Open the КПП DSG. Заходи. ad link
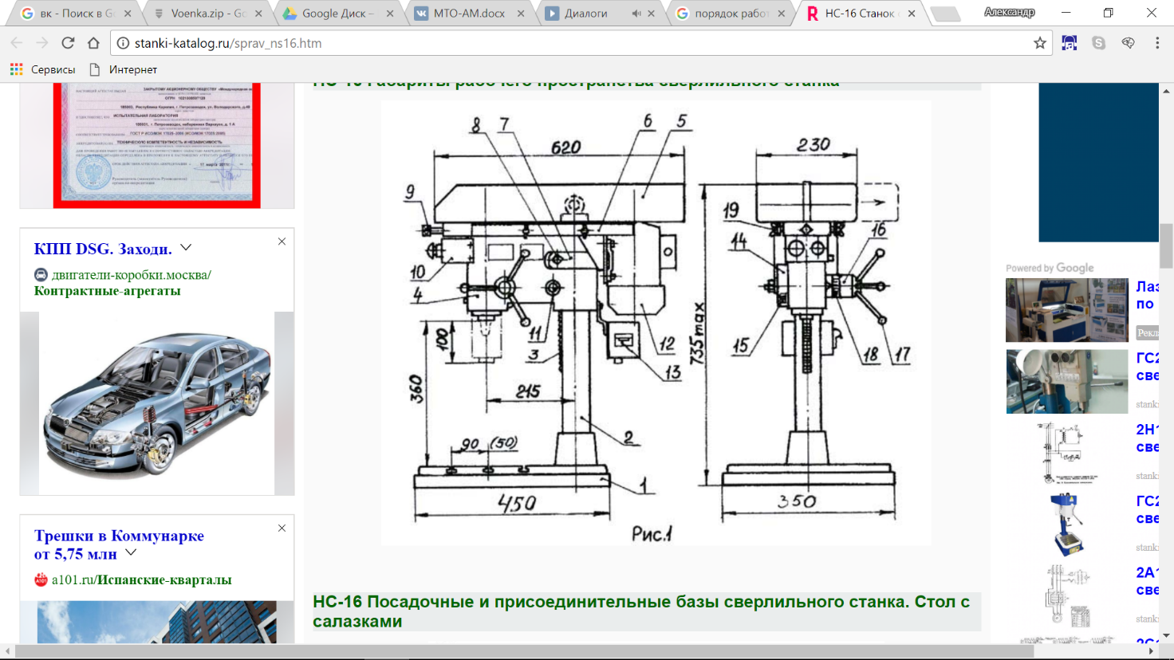The width and height of the screenshot is (1174, 660). pos(103,249)
